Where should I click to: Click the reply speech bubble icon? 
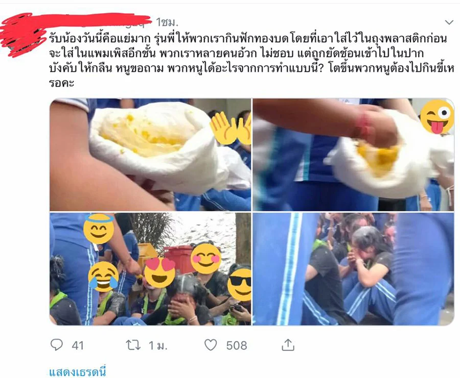point(57,345)
